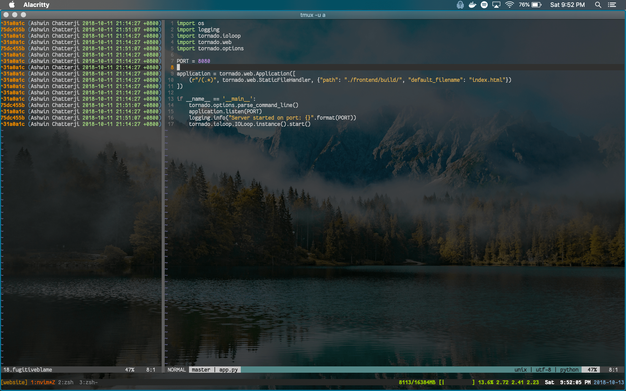This screenshot has width=626, height=391.
Task: Click the NORMAL mode indicator
Action: (177, 370)
